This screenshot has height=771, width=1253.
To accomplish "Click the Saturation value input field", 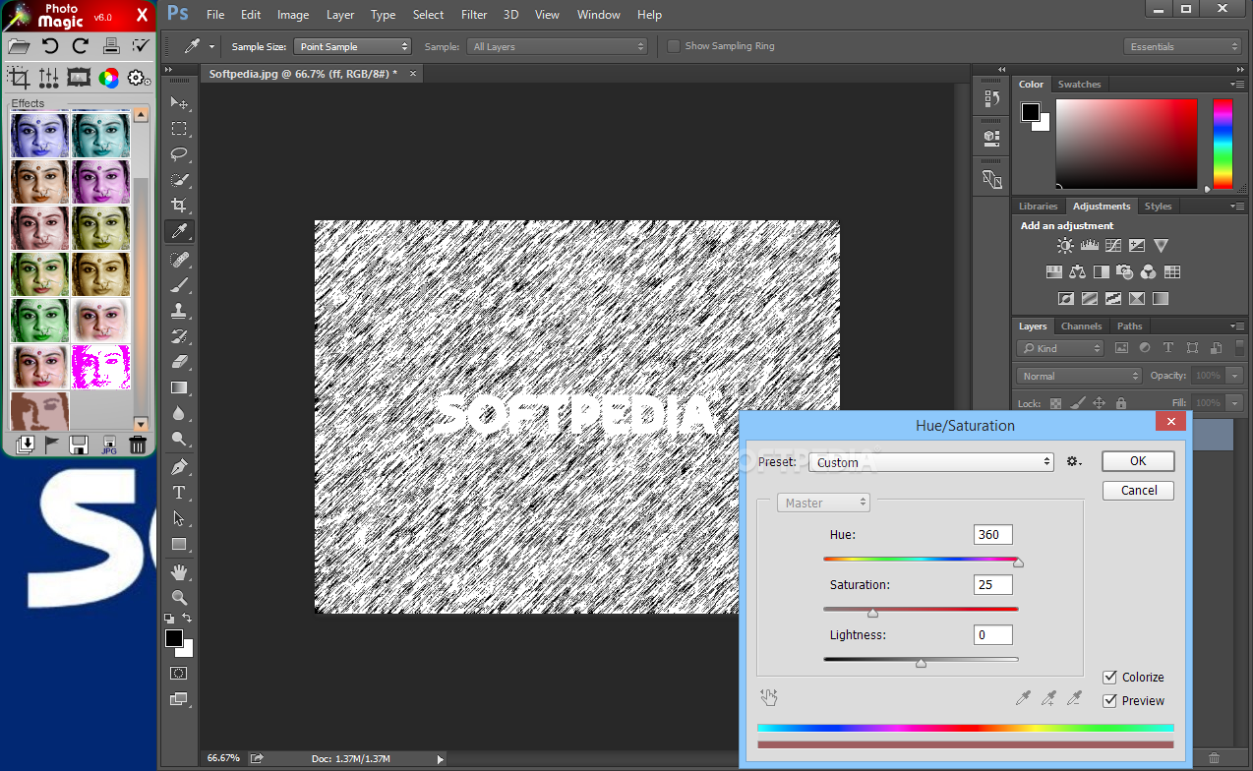I will coord(992,585).
